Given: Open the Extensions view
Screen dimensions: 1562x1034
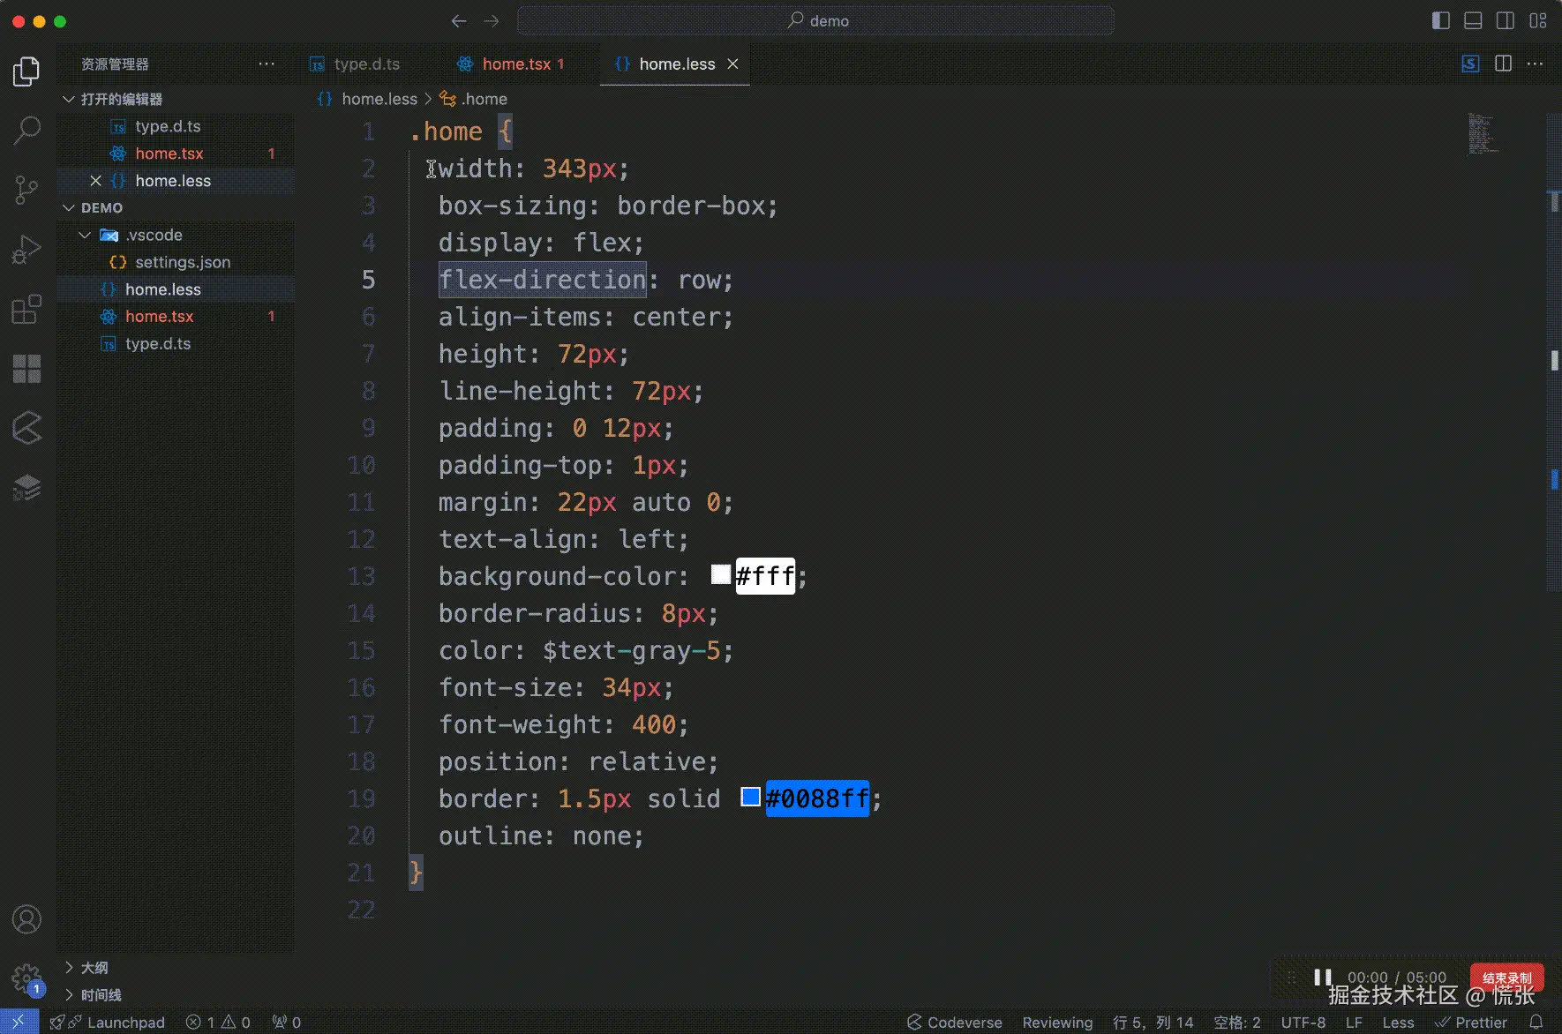Looking at the screenshot, I should [26, 309].
